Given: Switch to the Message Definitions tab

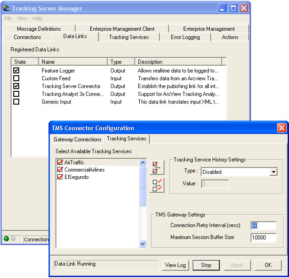Looking at the screenshot, I should tap(39, 29).
